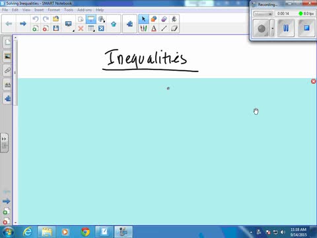The width and height of the screenshot is (317, 238).
Task: Select the Pens tool
Action: coord(143,28)
